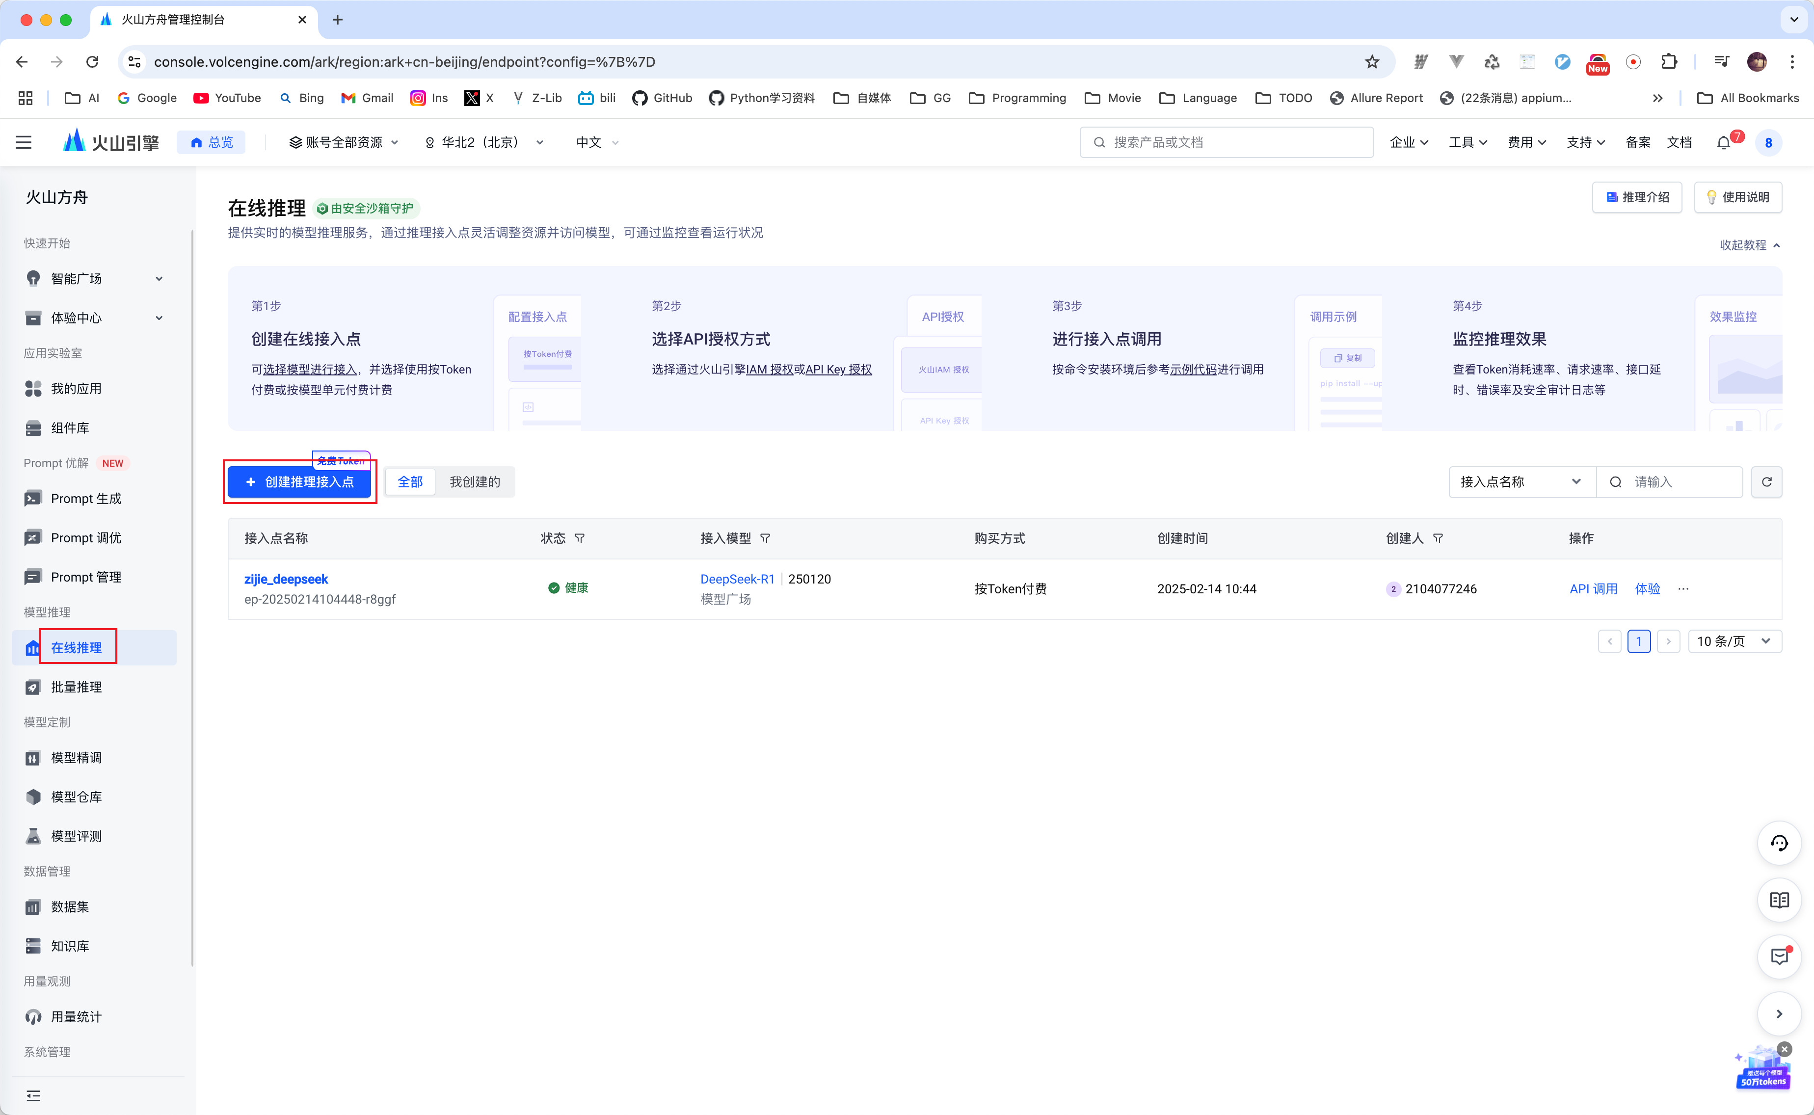Click the API Key 授权 link in step 2
The height and width of the screenshot is (1115, 1814).
click(838, 370)
